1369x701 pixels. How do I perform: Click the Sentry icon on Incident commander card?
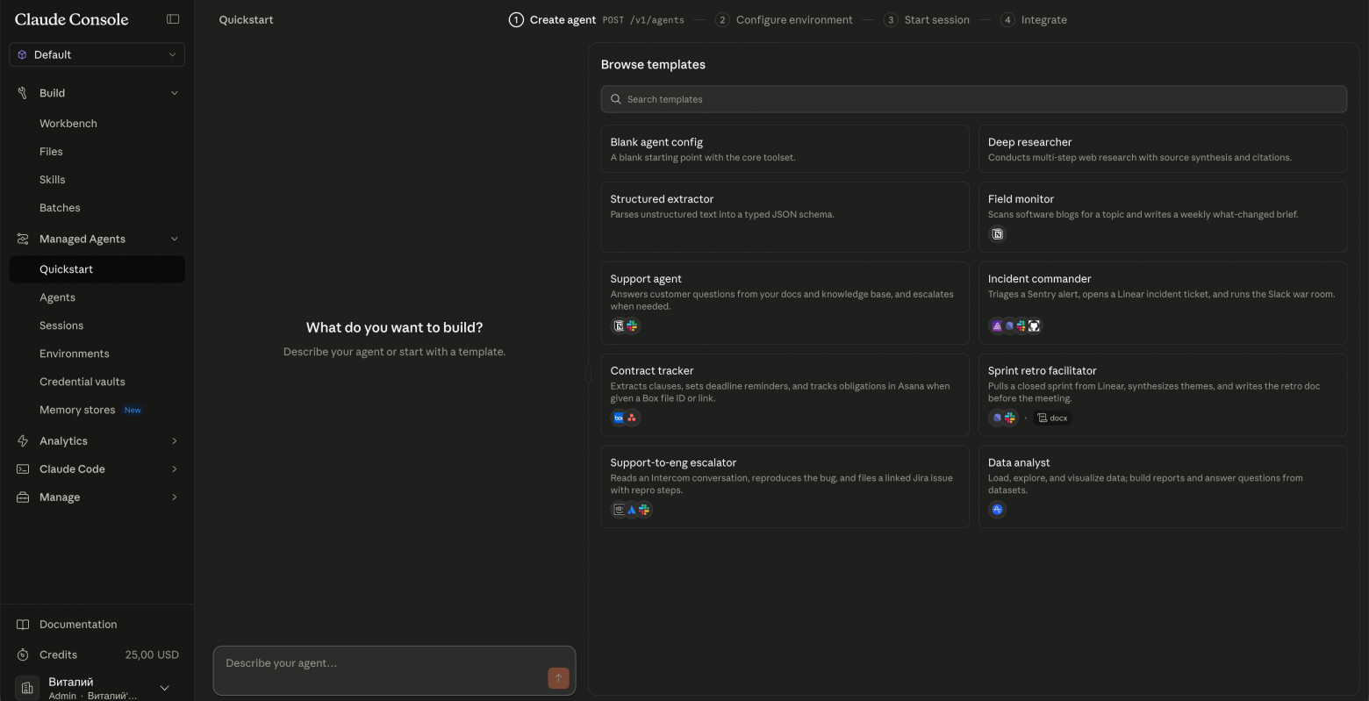point(997,325)
